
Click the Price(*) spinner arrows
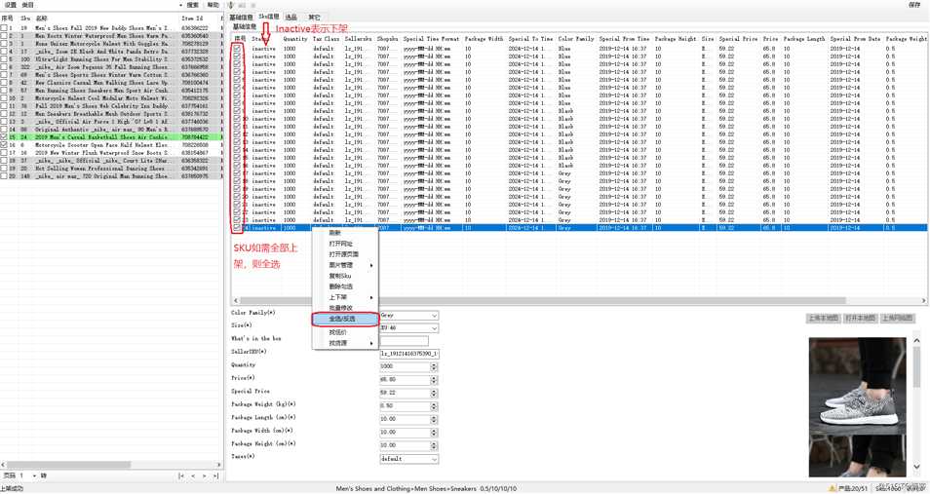pos(434,380)
